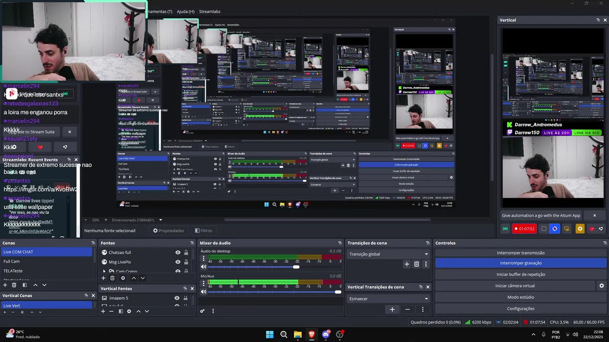
Task: Toggle the square checkbox in Vertical dock
Action: coord(544,229)
